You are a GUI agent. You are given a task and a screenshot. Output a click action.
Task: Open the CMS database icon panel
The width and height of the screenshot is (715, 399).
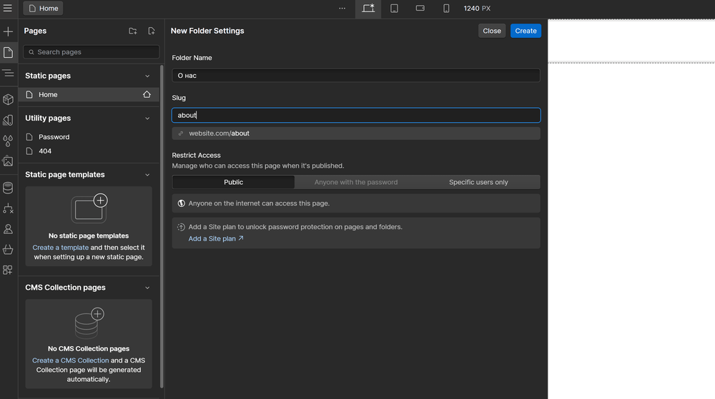pos(9,188)
